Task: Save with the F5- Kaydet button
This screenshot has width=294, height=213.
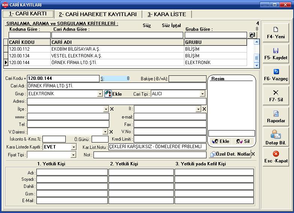Action: (x=276, y=54)
